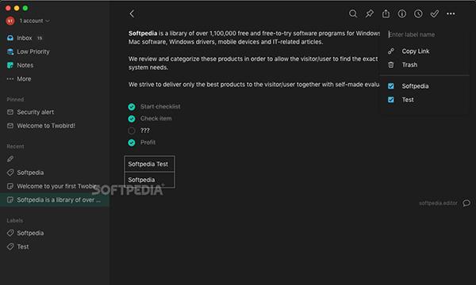Click the Enter label name field
The width and height of the screenshot is (476, 285).
(x=424, y=35)
